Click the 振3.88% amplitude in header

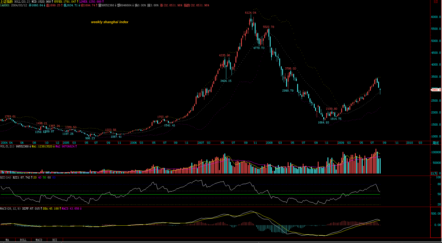pyautogui.click(x=153, y=5)
